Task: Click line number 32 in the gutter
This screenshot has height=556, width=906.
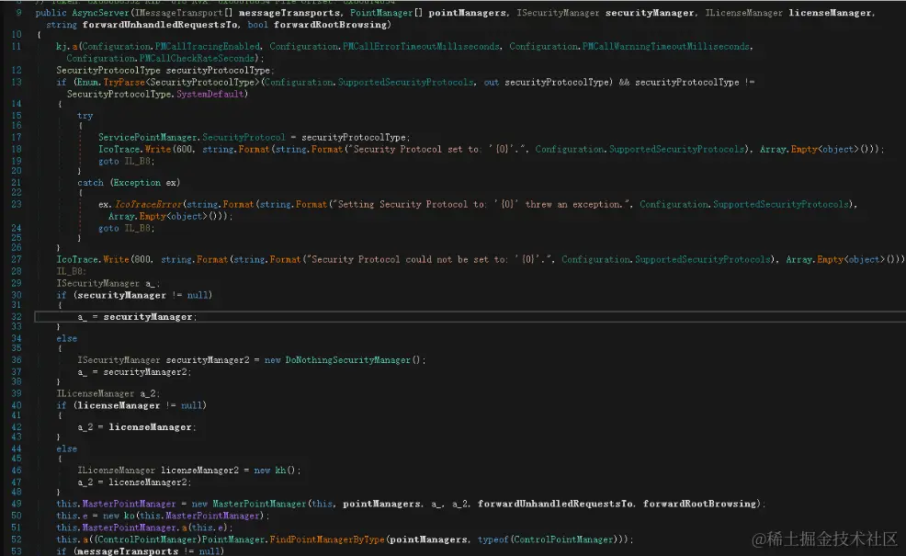Action: coord(17,317)
